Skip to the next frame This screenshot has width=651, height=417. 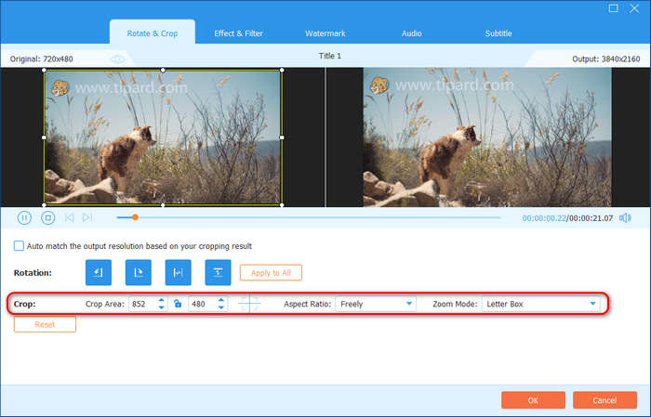coord(87,217)
